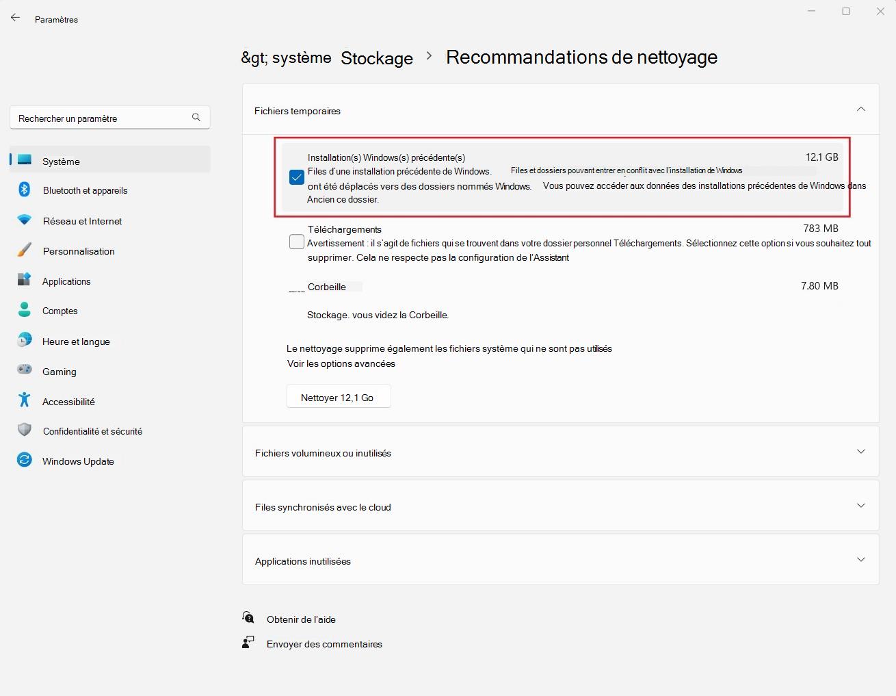The height and width of the screenshot is (696, 896).
Task: Click the feedback icon beside Envoyer des commentaires
Action: point(248,643)
